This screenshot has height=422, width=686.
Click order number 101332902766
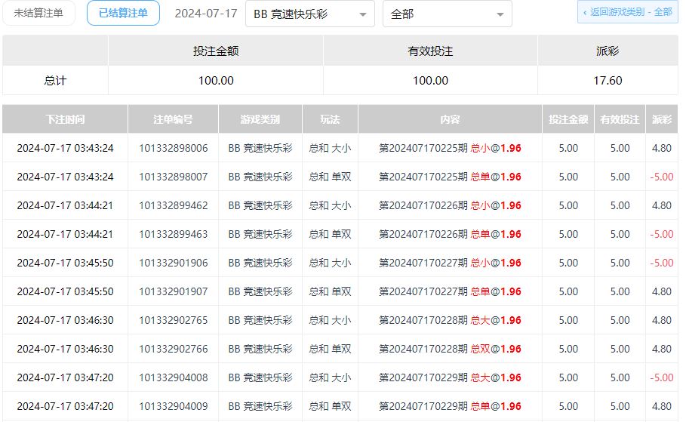[173, 349]
